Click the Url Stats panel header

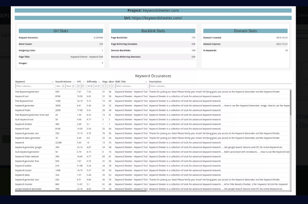click(x=61, y=31)
